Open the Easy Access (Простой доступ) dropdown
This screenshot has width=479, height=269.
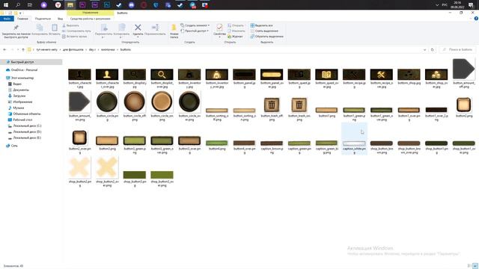(195, 31)
